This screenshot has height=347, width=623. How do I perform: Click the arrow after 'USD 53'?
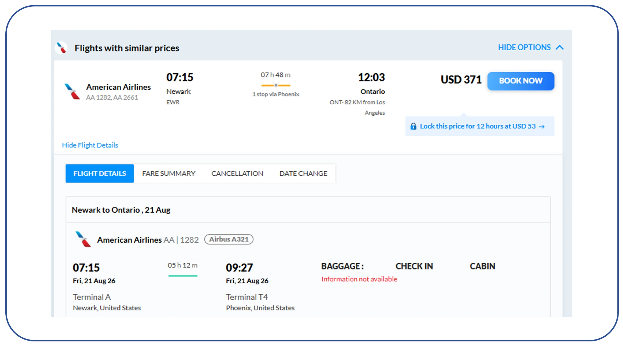coord(542,126)
